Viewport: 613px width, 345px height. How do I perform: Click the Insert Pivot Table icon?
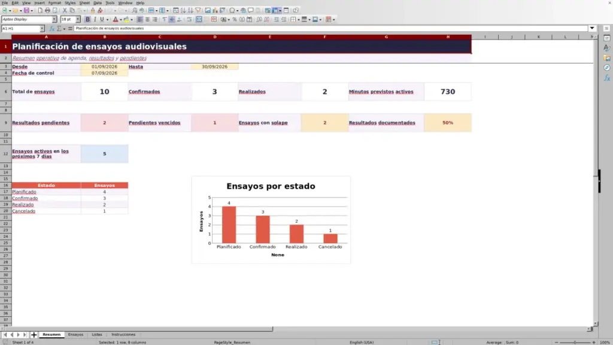(223, 11)
